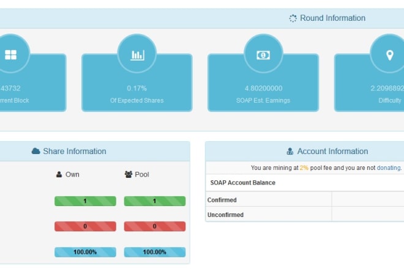Click the money bill icon above SOAP Est. Earnings

[x=263, y=55]
